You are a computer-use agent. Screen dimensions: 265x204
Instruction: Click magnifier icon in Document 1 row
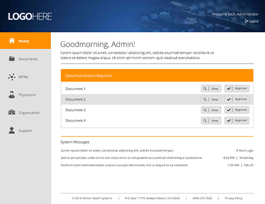205,88
